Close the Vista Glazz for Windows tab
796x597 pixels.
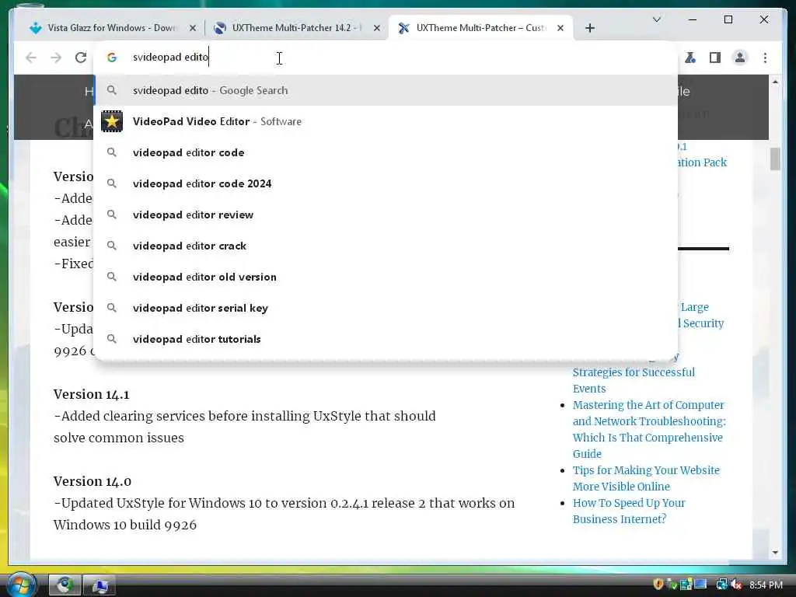tap(193, 29)
